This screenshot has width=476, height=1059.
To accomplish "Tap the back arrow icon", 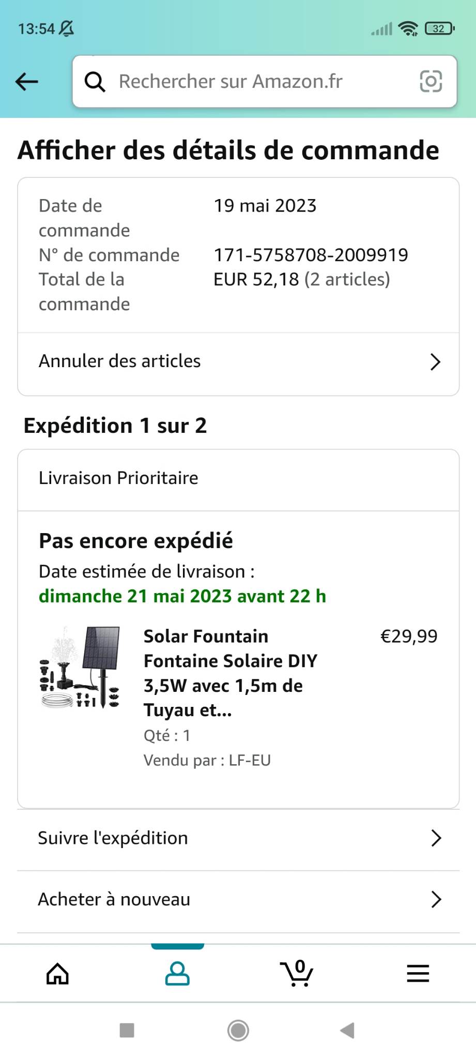I will pyautogui.click(x=27, y=82).
